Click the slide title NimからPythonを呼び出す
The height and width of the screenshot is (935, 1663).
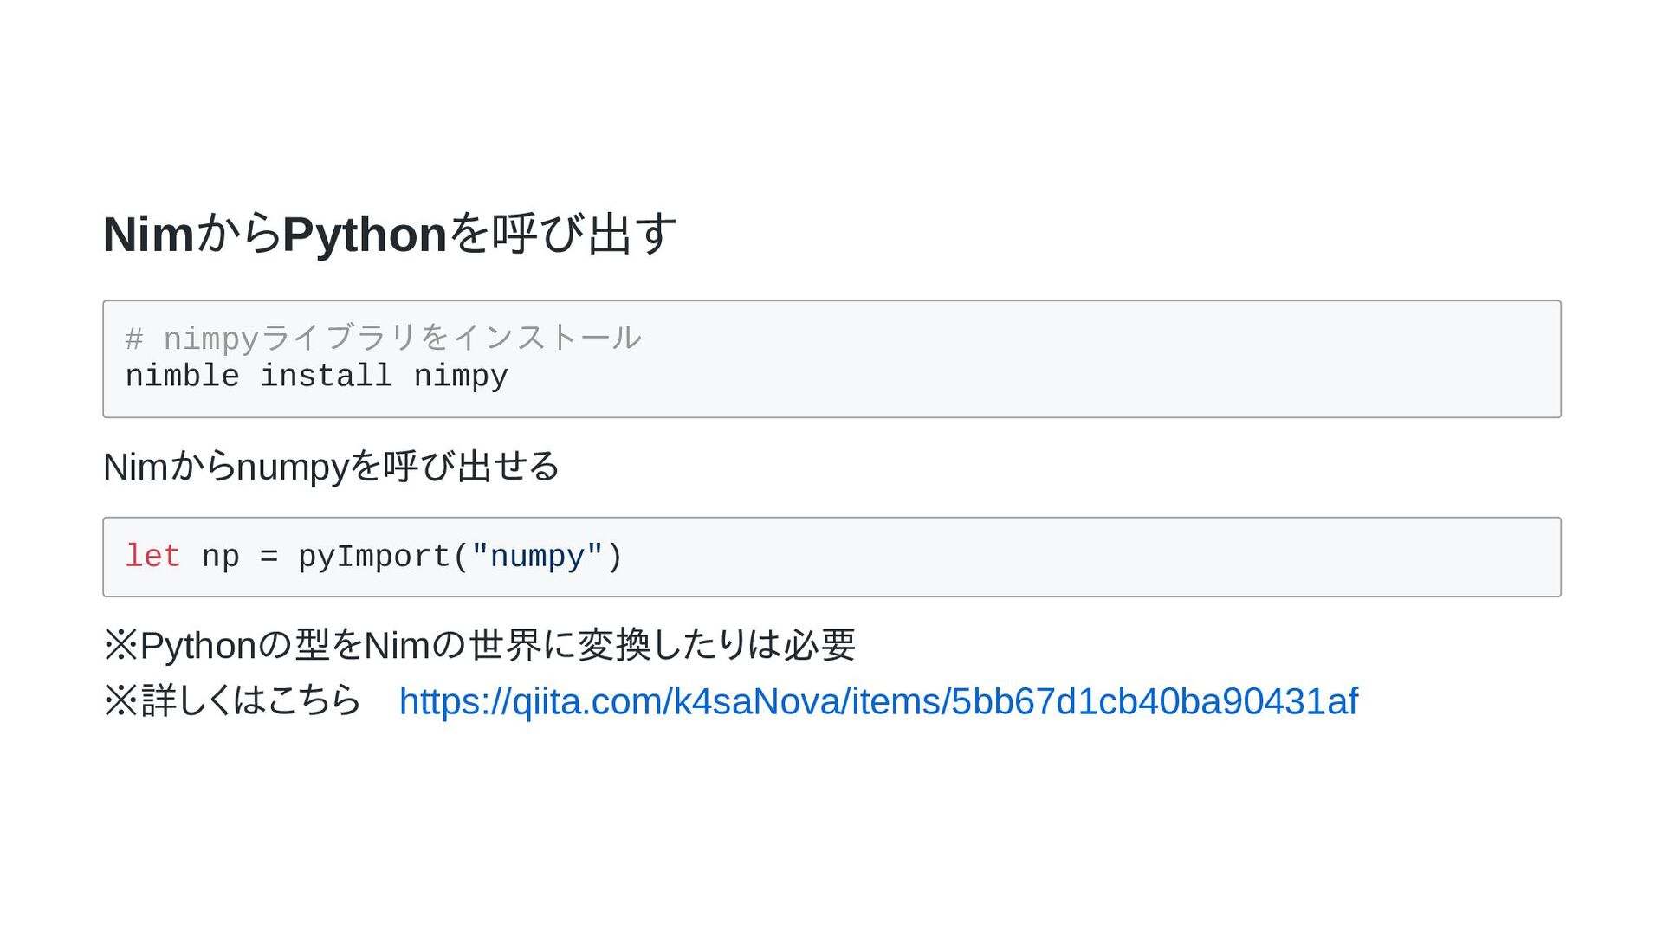tap(390, 234)
